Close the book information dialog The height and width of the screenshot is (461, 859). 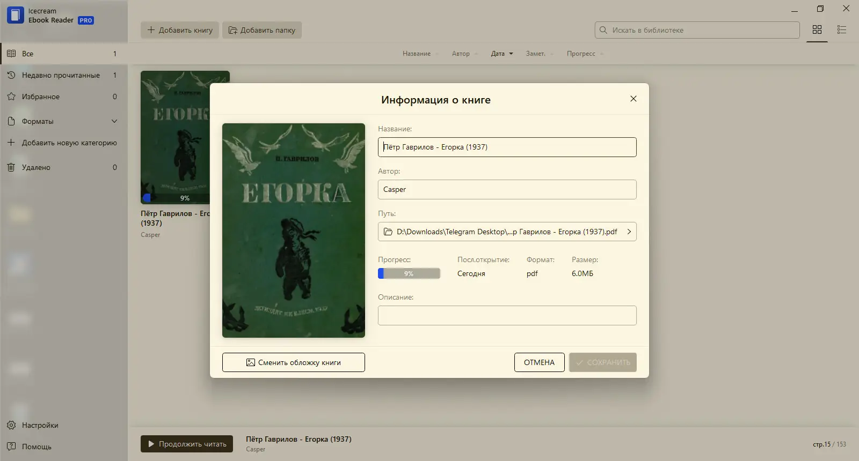tap(634, 99)
